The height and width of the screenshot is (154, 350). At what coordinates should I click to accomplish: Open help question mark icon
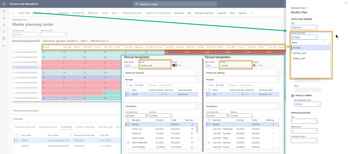346,3
